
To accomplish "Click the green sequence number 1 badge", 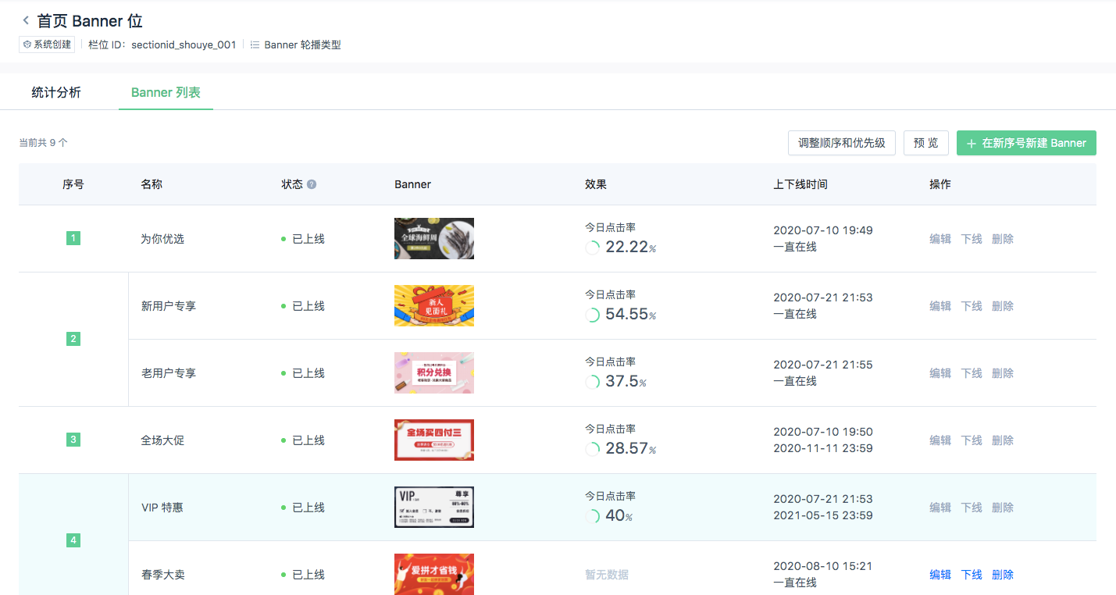I will (73, 238).
